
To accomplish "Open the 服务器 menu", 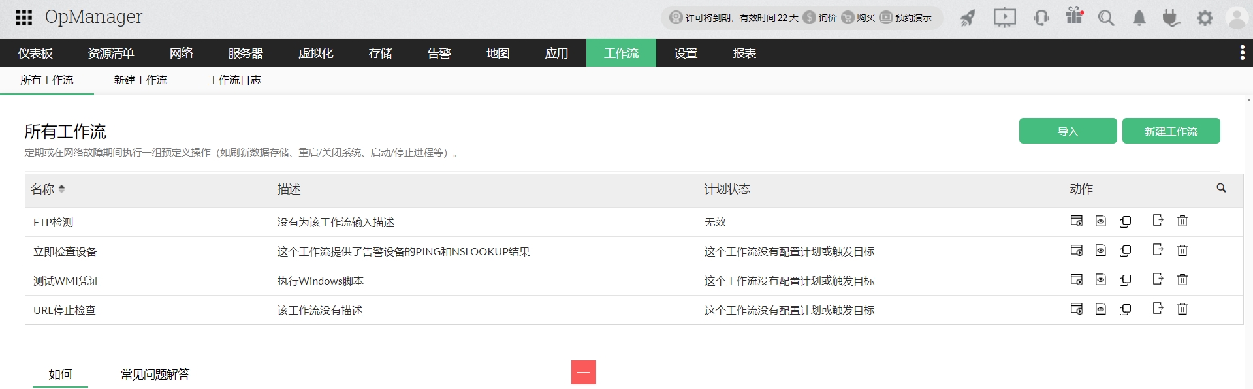I will click(x=246, y=54).
